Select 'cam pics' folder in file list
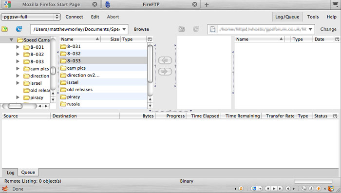This screenshot has width=341, height=193. 103,68
